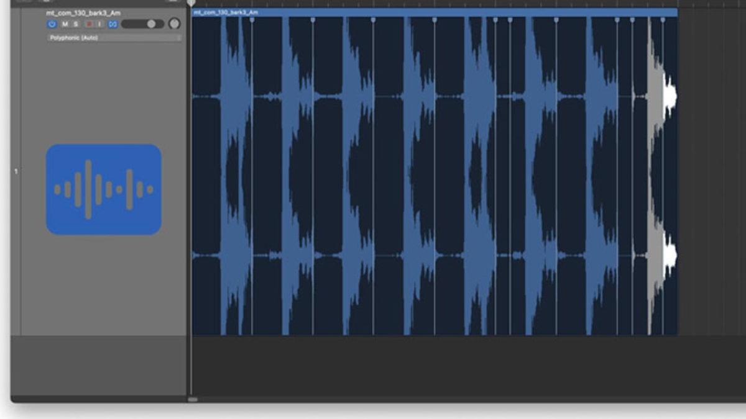Click the playhead at the ruler start
746x419 pixels.
tap(191, 3)
